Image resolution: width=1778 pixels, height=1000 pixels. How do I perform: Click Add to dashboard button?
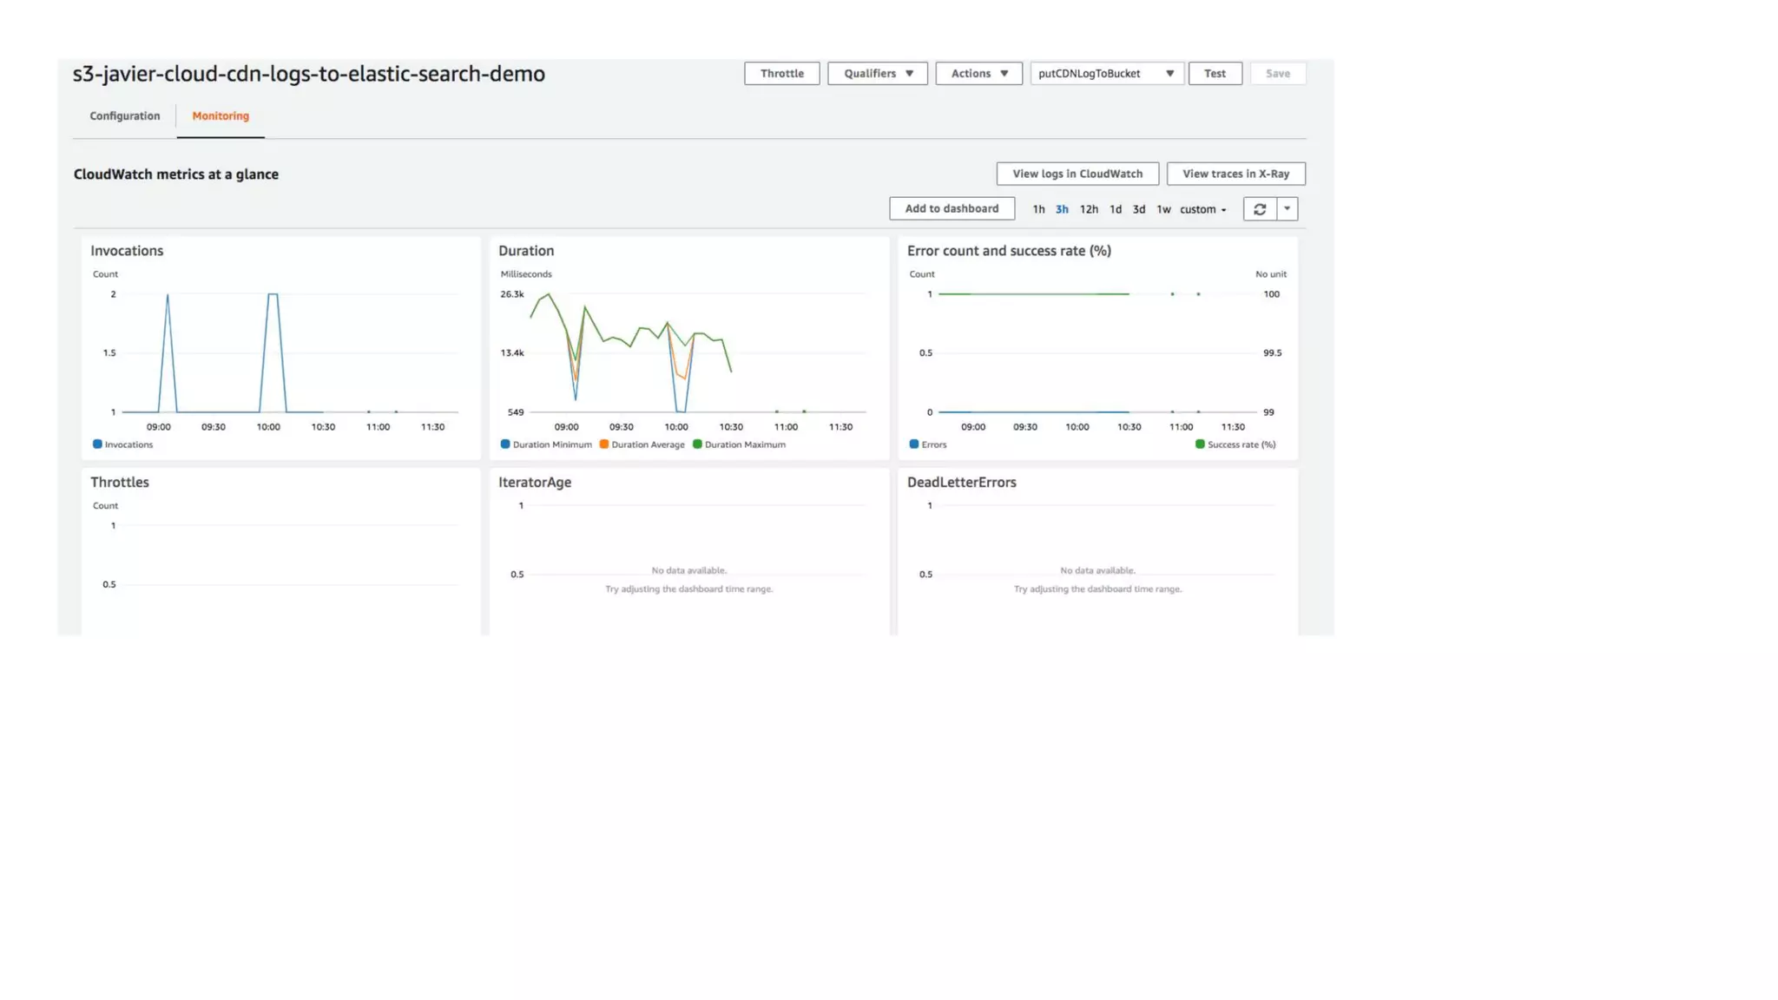pyautogui.click(x=952, y=208)
